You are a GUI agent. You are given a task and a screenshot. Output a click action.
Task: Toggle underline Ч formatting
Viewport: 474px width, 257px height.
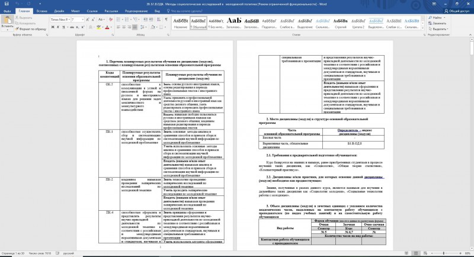tap(63, 27)
